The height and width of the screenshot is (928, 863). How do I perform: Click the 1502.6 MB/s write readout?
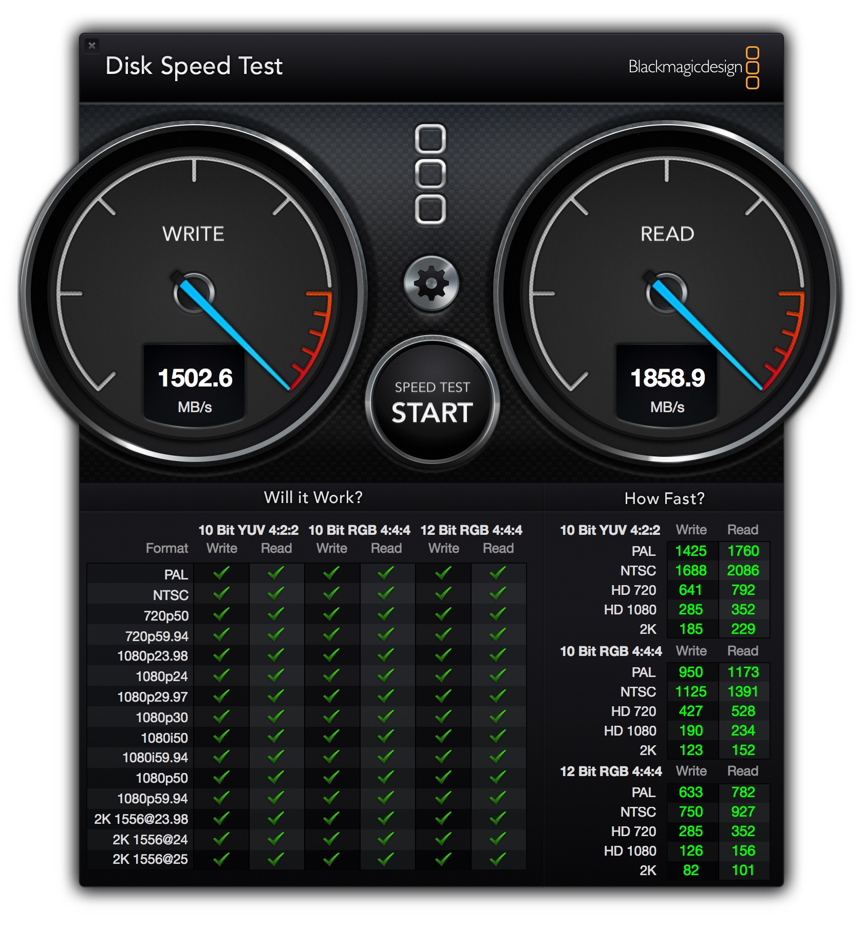pyautogui.click(x=194, y=378)
